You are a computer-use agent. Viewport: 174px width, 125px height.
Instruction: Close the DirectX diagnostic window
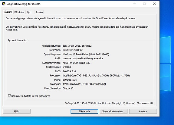[x=154, y=4]
